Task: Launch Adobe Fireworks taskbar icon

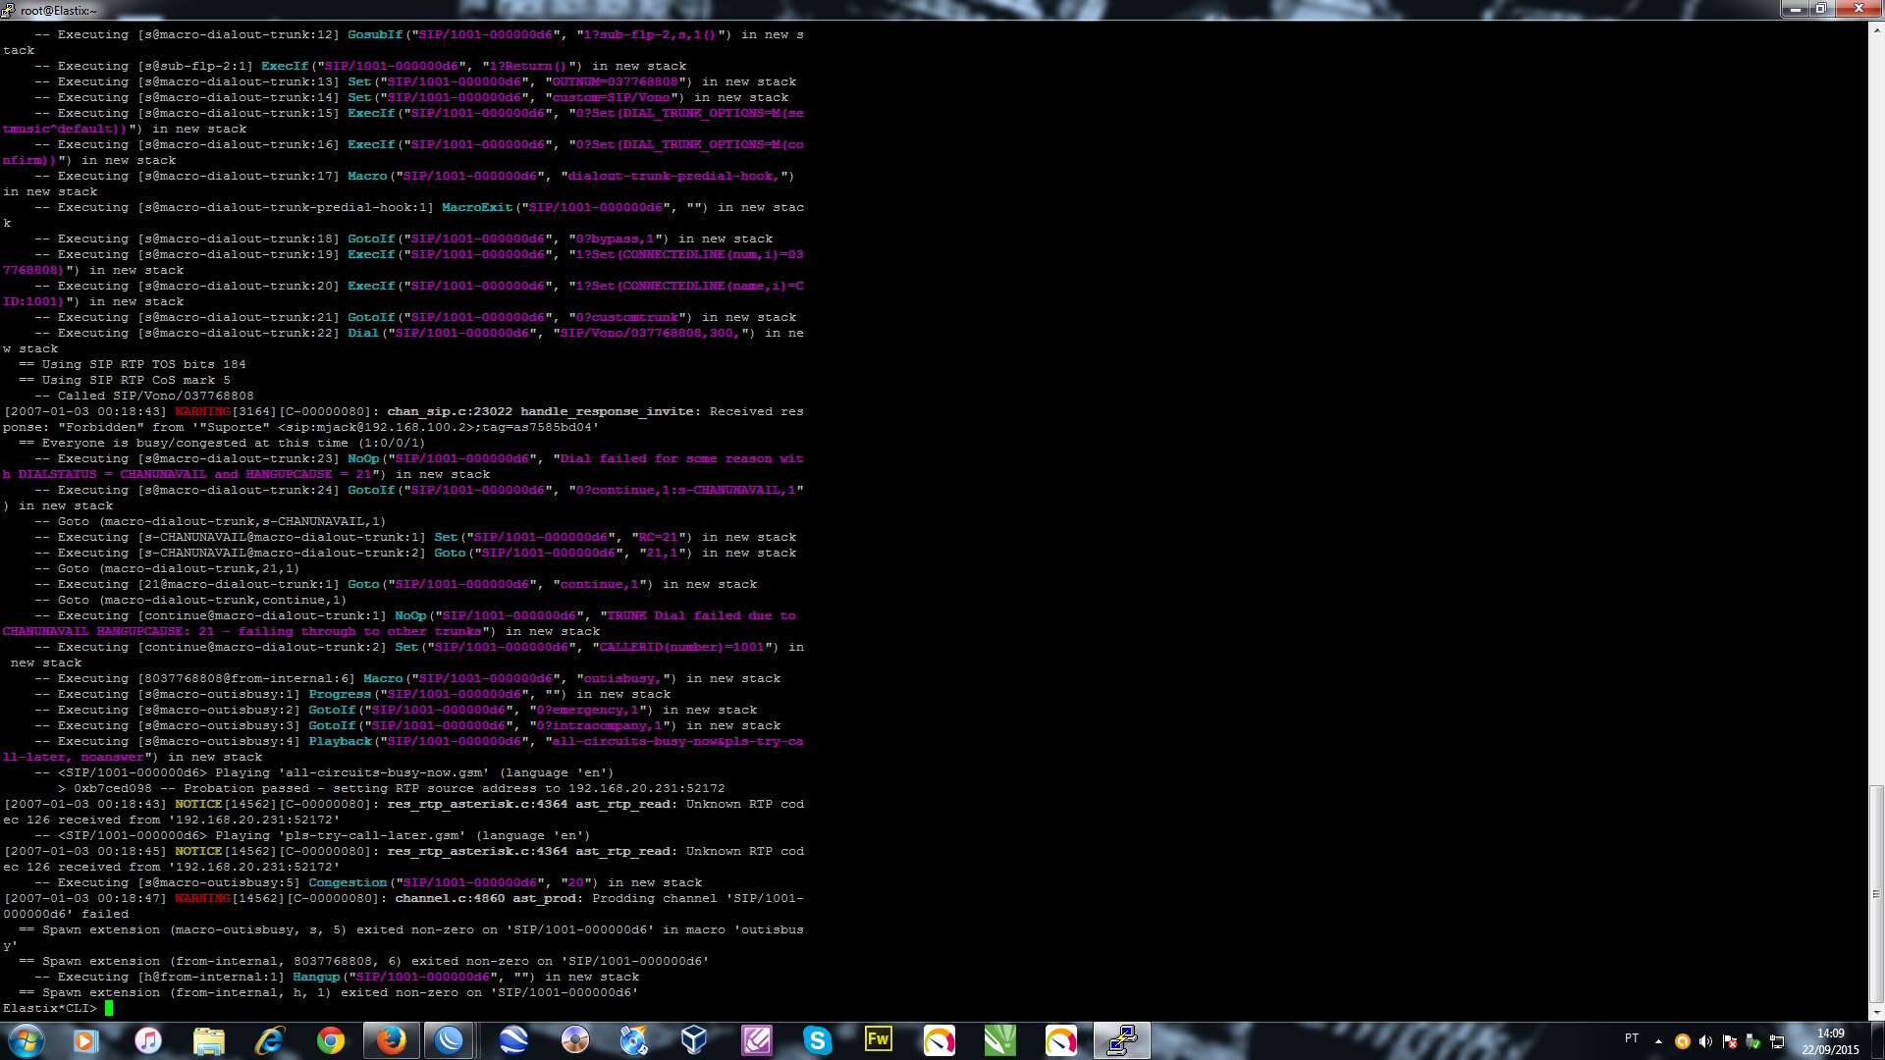Action: pos(878,1040)
